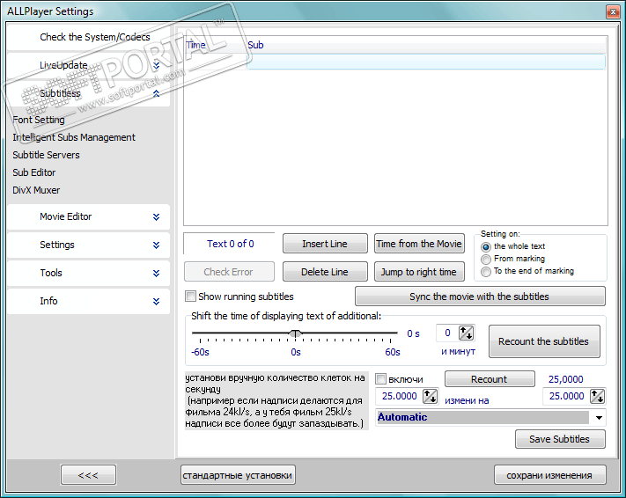
Task: Click the minutes spinner arrows icon
Action: tap(466, 333)
